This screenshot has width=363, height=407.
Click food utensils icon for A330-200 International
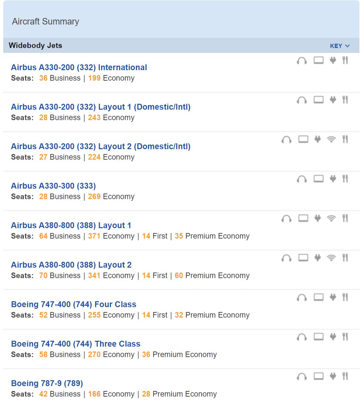coord(345,60)
